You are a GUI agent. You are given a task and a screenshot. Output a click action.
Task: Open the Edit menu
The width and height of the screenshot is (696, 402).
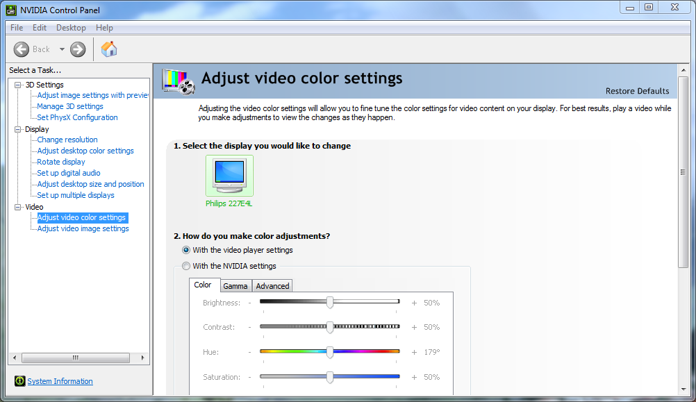point(40,28)
